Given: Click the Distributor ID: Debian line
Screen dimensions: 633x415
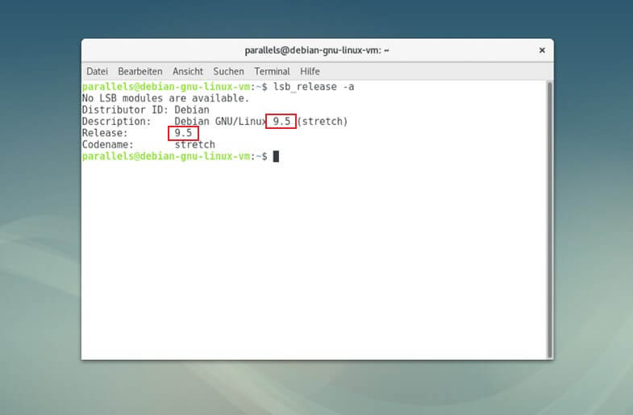Looking at the screenshot, I should click(x=146, y=110).
